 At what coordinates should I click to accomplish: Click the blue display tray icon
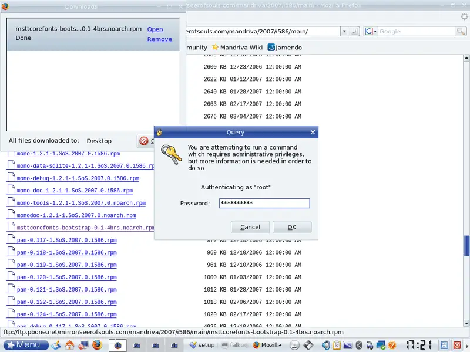347,345
